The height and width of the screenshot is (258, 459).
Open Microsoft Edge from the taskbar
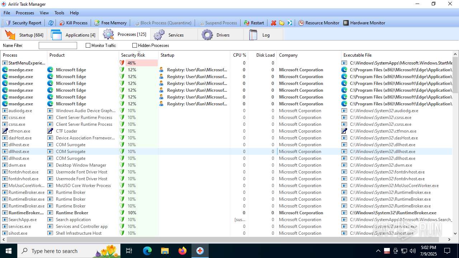(x=147, y=251)
